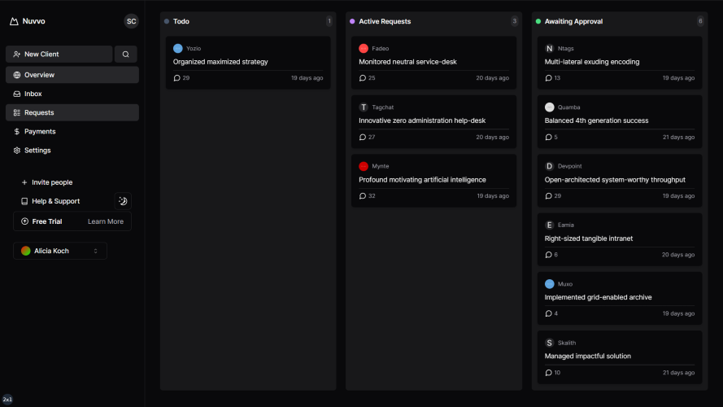Expand the Alicia Koch account switcher
This screenshot has height=407, width=723.
[x=60, y=251]
